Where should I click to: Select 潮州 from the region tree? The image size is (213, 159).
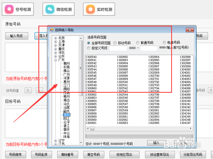tap(66, 63)
